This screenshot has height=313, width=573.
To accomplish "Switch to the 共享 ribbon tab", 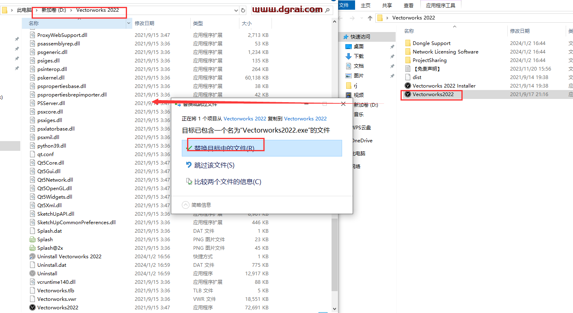I will pos(387,5).
